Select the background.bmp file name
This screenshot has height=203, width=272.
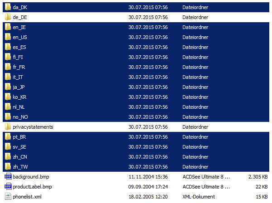pos(31,177)
